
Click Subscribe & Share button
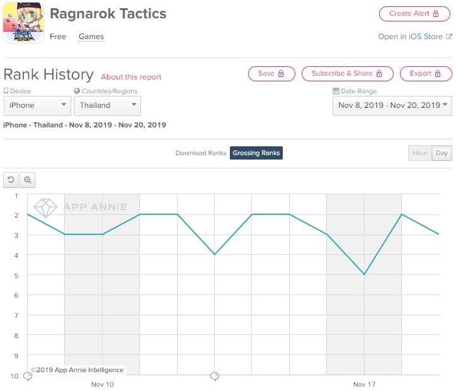(x=347, y=74)
